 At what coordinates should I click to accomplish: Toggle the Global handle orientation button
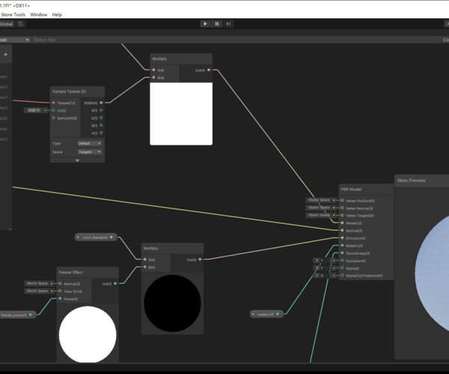pos(7,24)
